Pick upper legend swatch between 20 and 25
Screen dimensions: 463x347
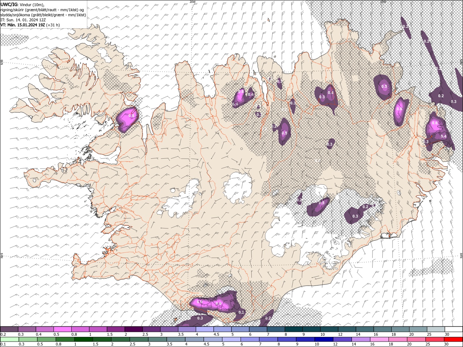point(418,329)
